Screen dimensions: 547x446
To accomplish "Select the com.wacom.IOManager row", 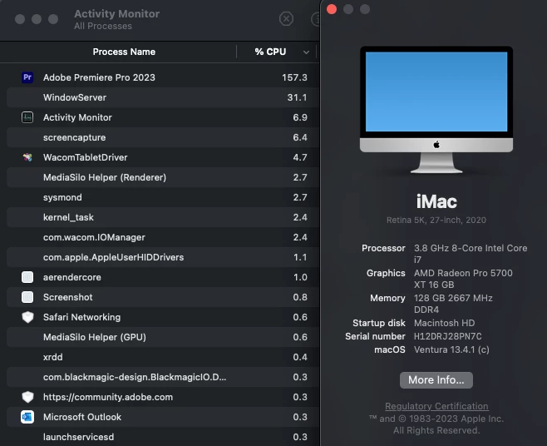I will pyautogui.click(x=163, y=237).
